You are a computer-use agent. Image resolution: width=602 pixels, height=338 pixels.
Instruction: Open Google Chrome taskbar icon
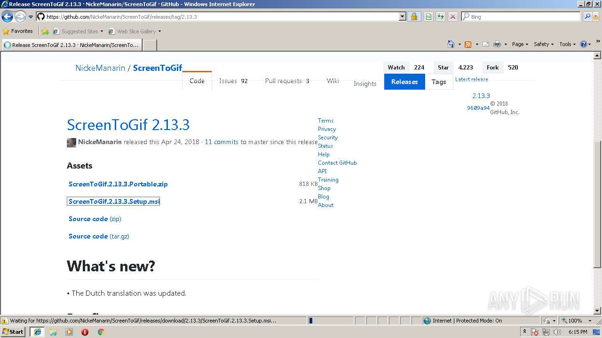pos(101,332)
